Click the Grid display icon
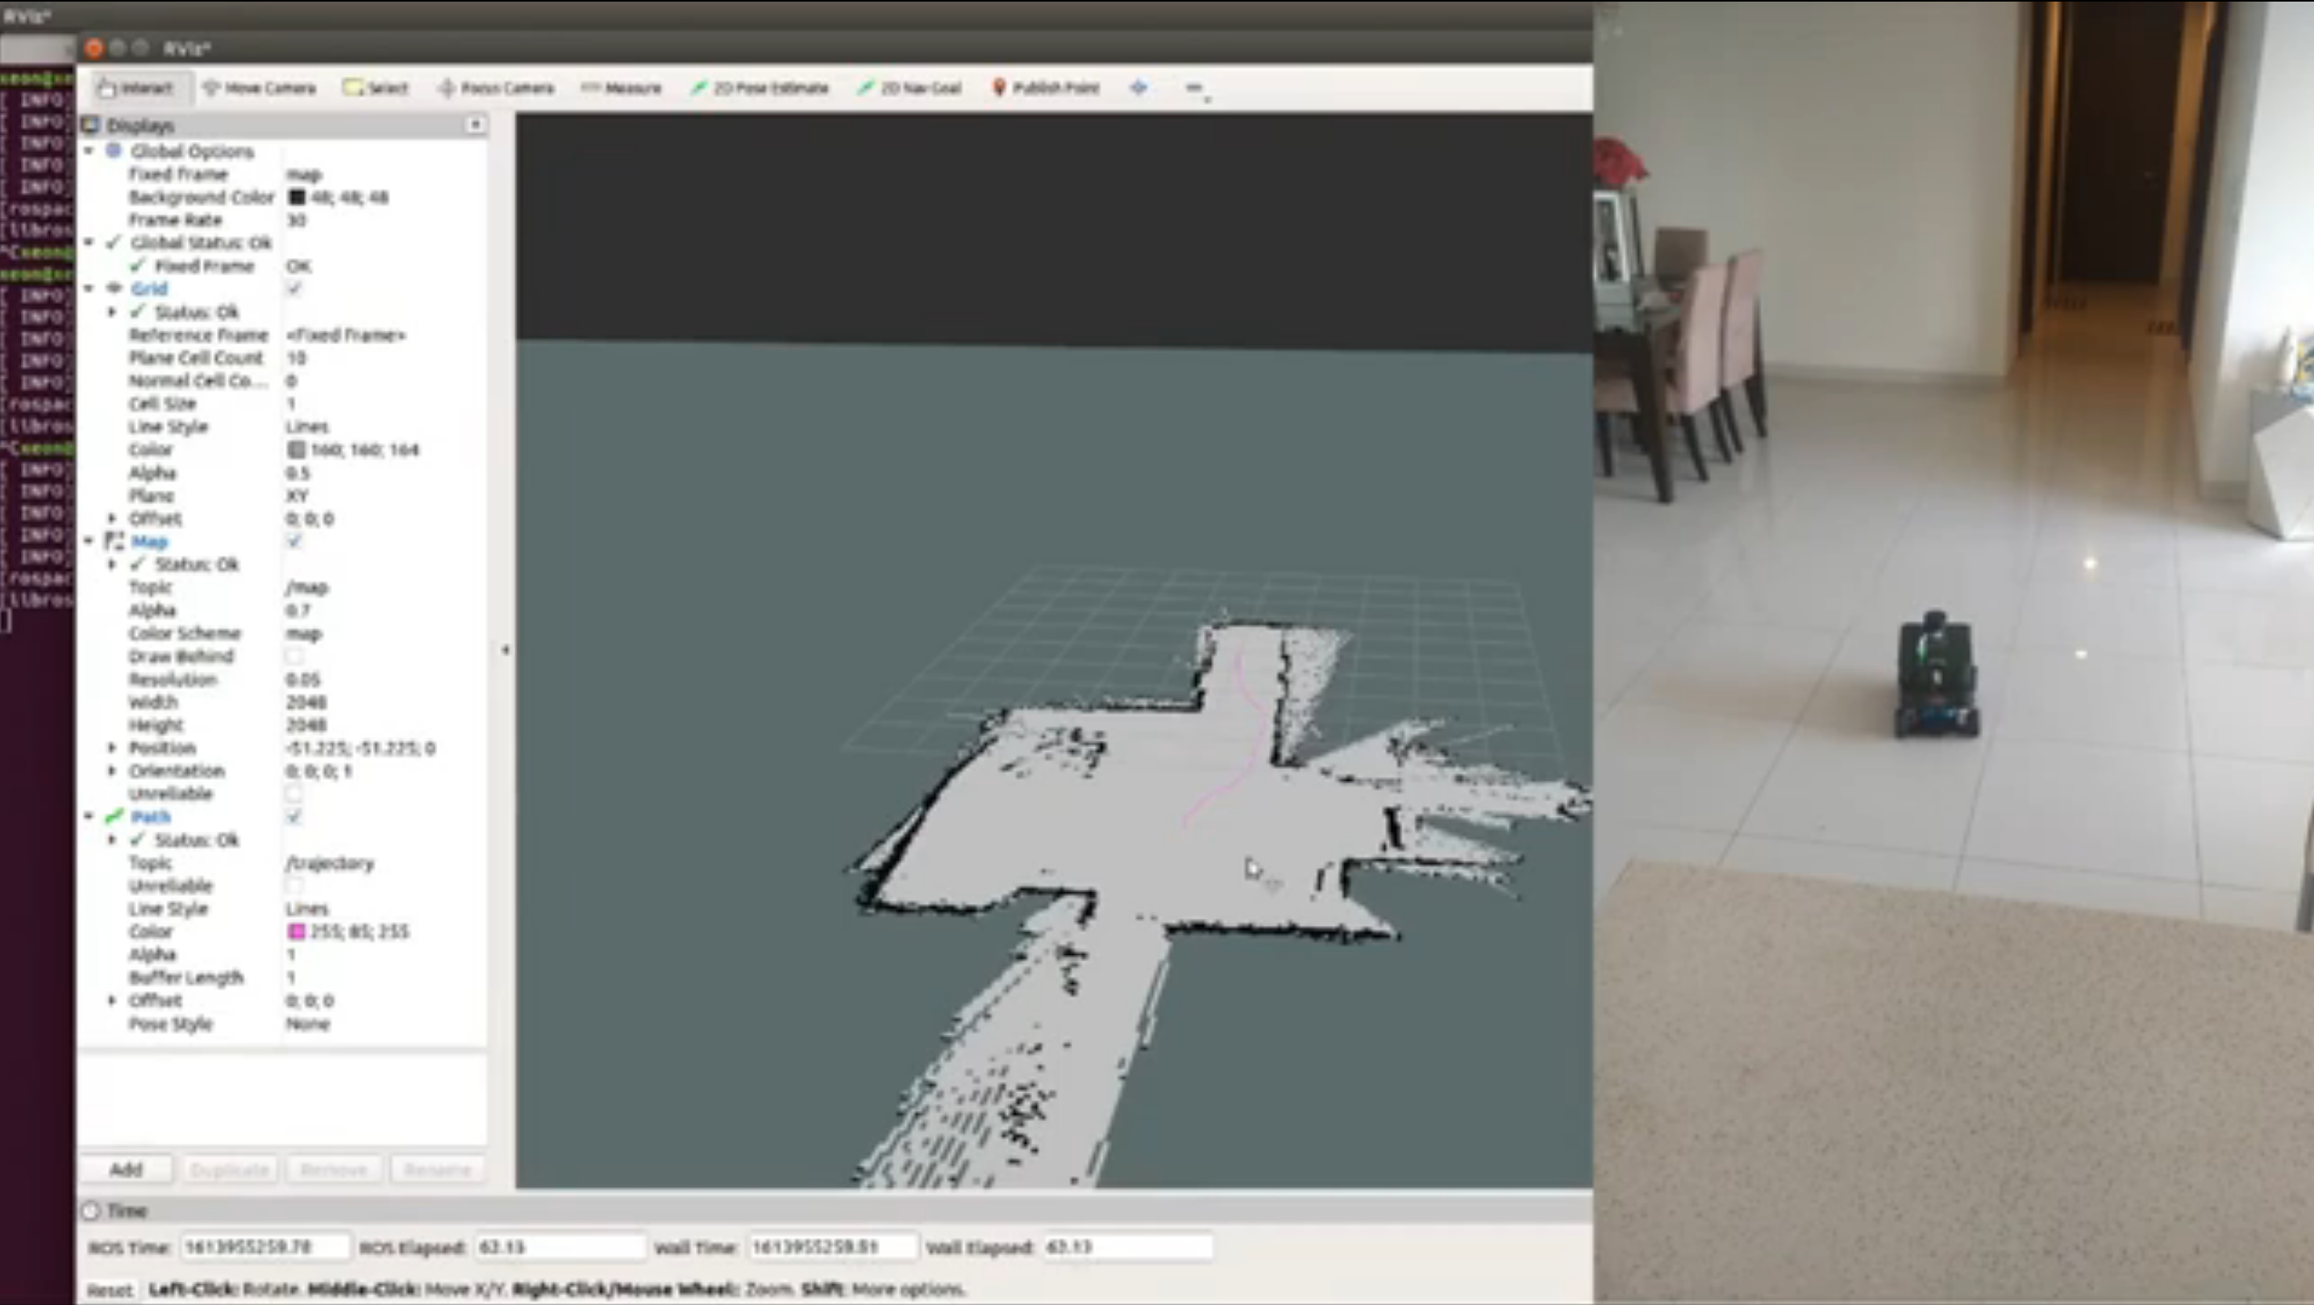Viewport: 2314px width, 1305px height. pos(114,289)
